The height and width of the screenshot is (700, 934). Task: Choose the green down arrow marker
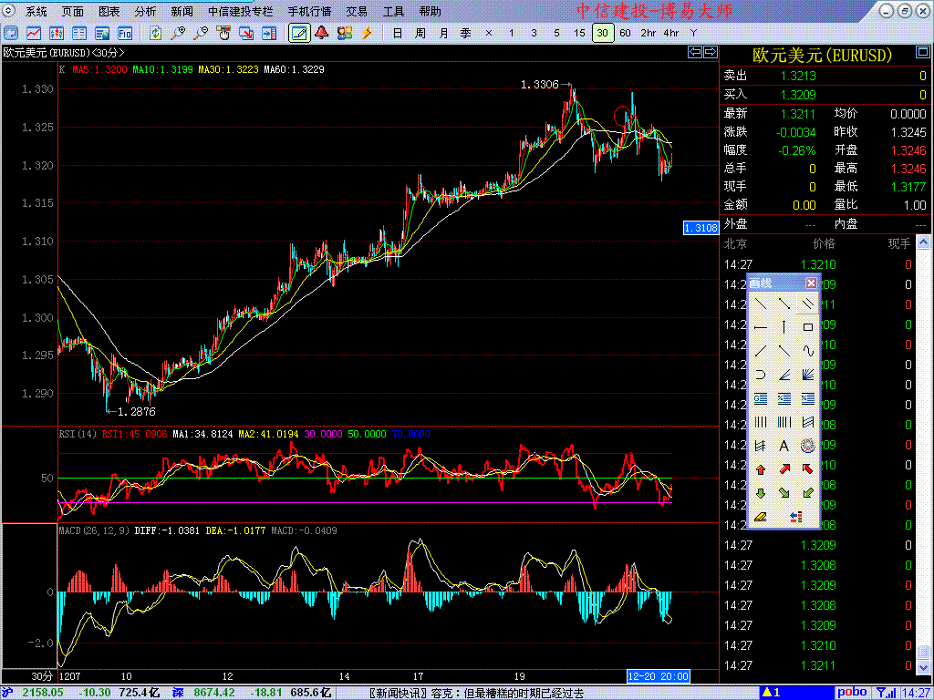760,493
